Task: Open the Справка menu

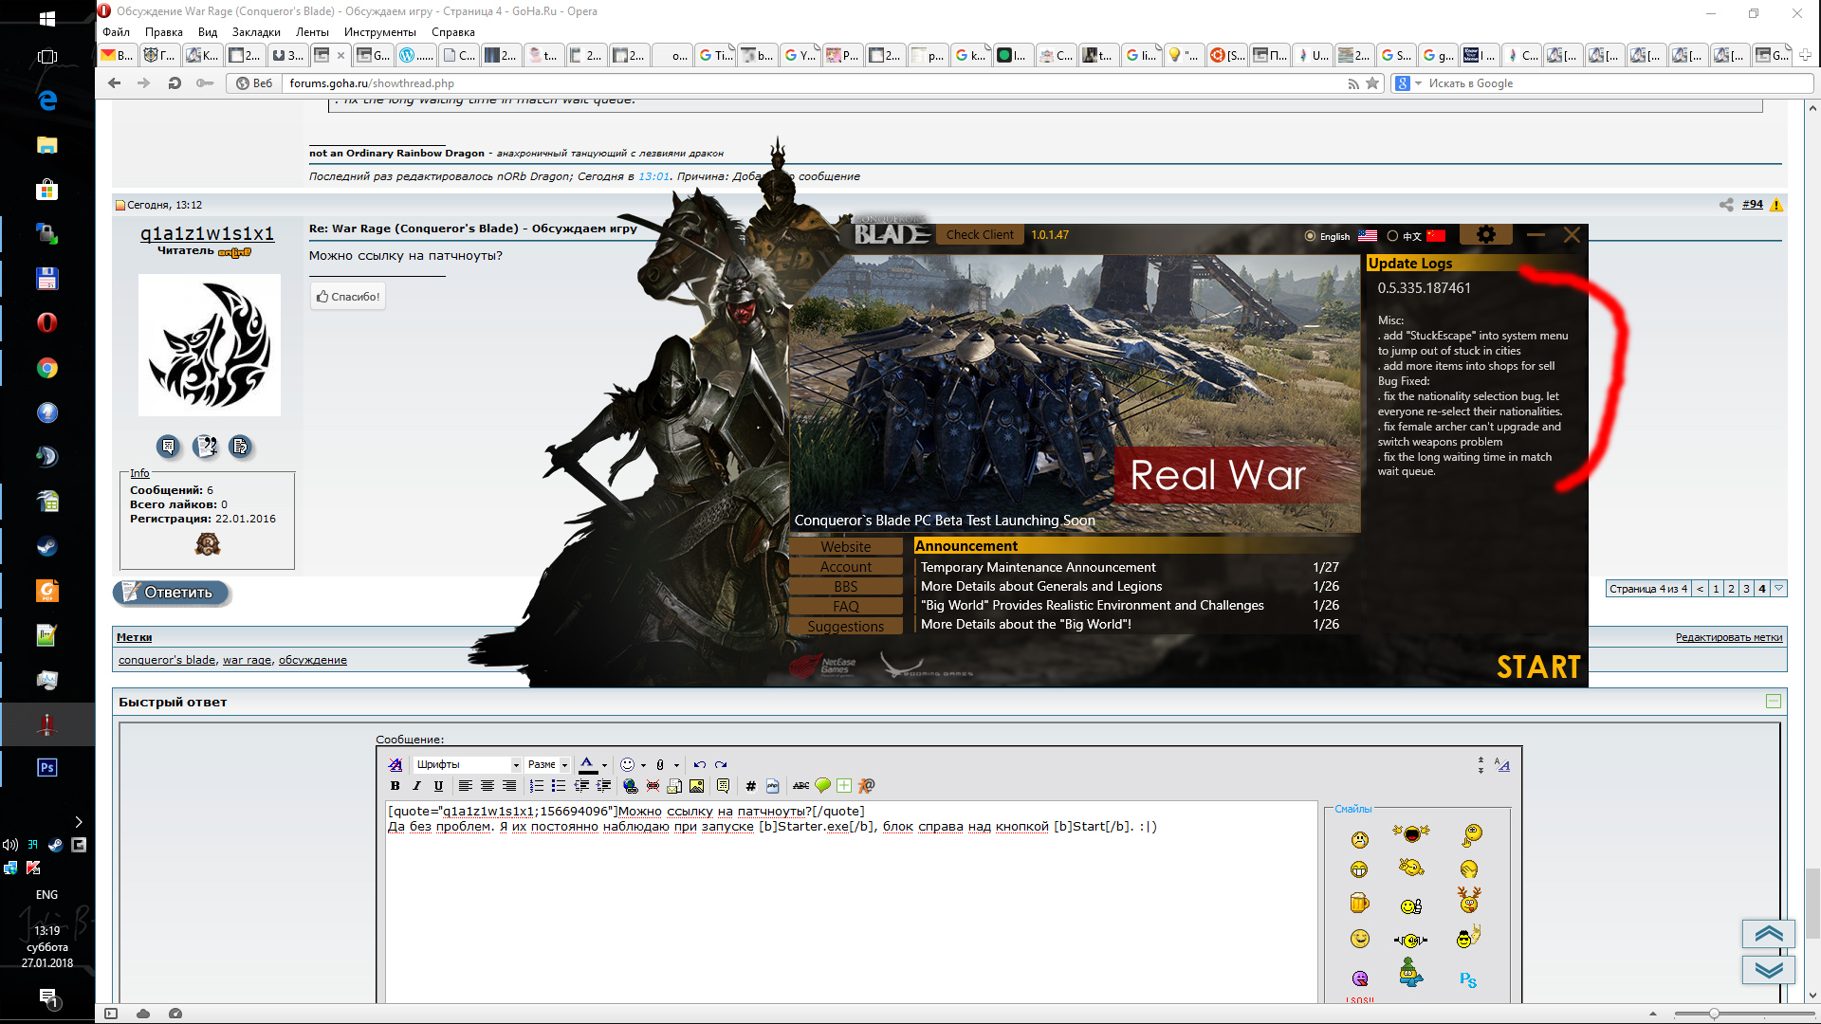Action: pyautogui.click(x=453, y=32)
